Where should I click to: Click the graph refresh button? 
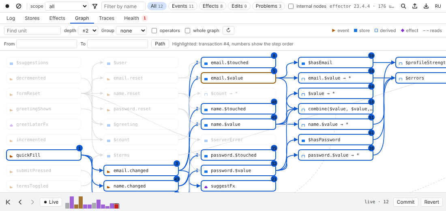228,30
